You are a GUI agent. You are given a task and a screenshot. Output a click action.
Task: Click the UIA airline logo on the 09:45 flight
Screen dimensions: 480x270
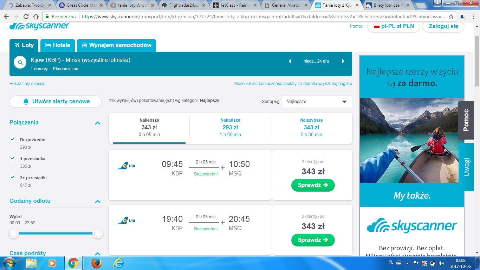[x=126, y=166]
